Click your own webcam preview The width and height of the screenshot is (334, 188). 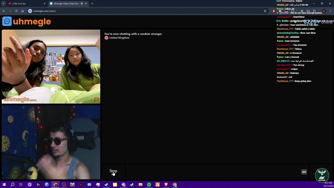(x=51, y=142)
